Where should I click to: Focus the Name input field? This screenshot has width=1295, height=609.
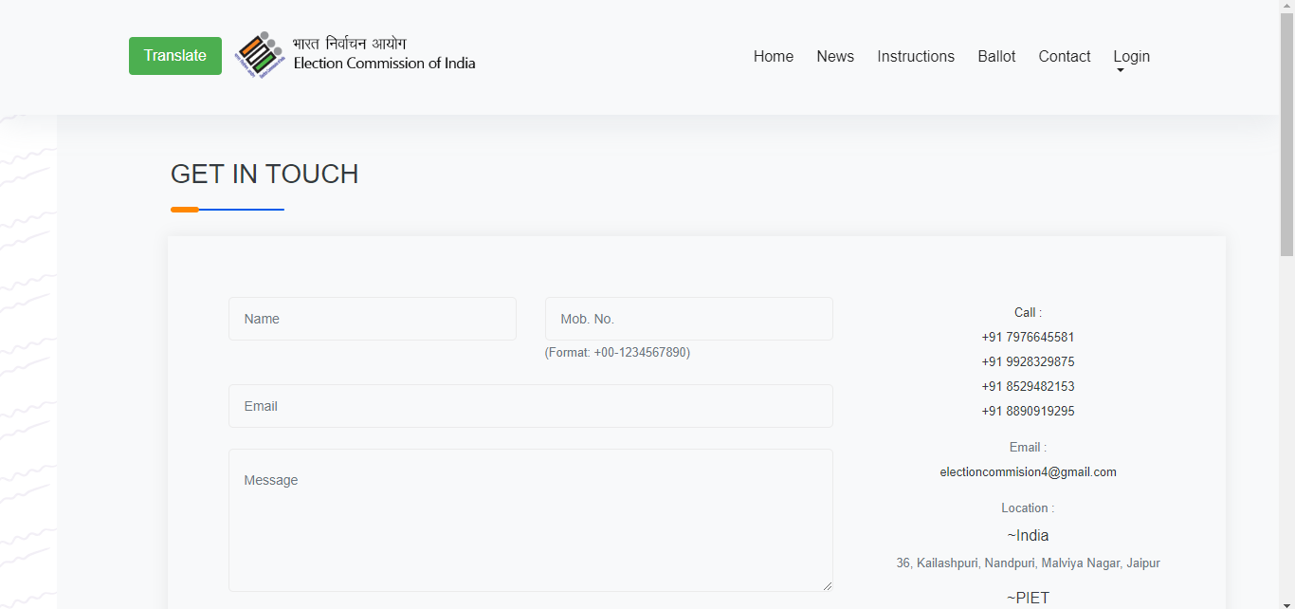point(372,319)
